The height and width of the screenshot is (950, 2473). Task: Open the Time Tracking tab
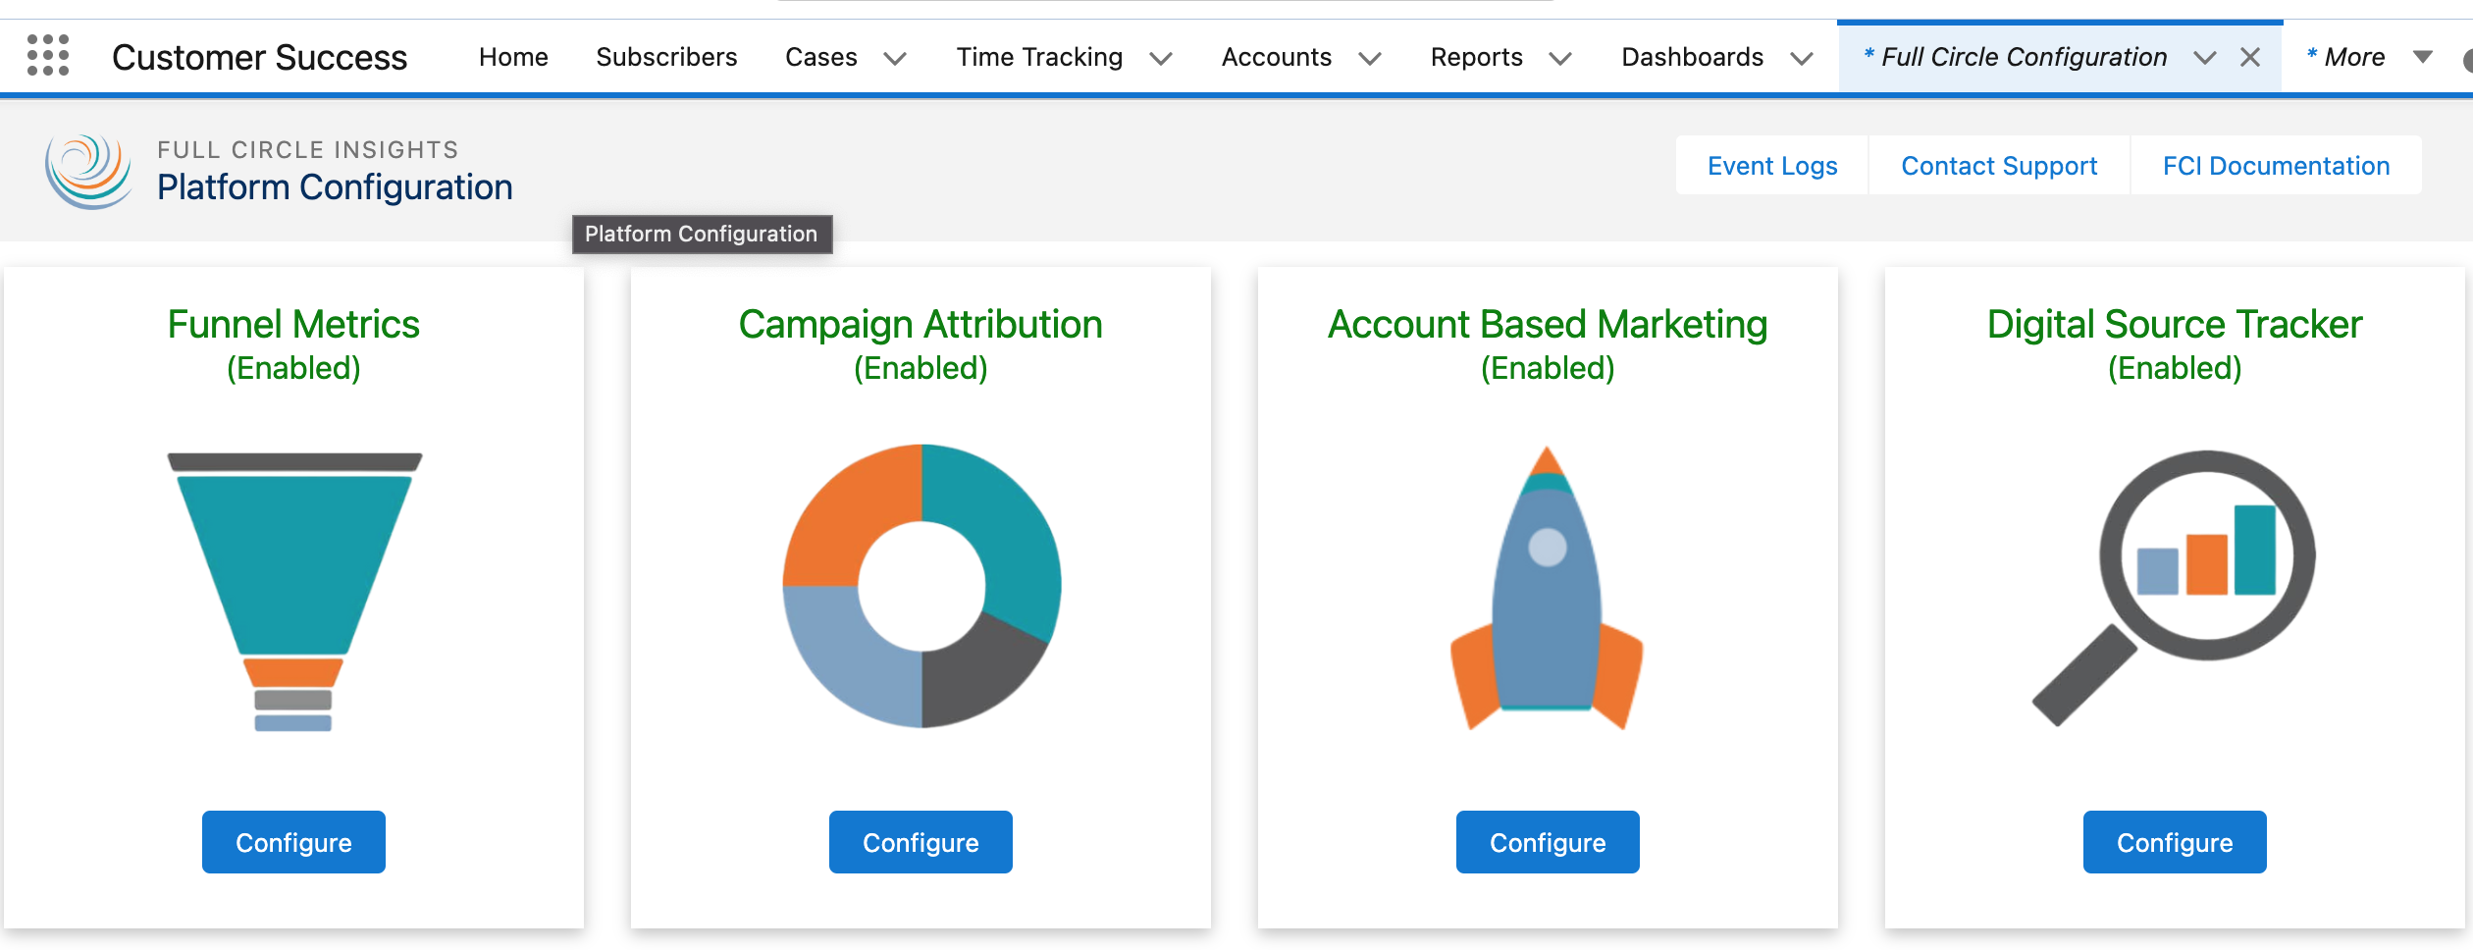click(x=1039, y=57)
